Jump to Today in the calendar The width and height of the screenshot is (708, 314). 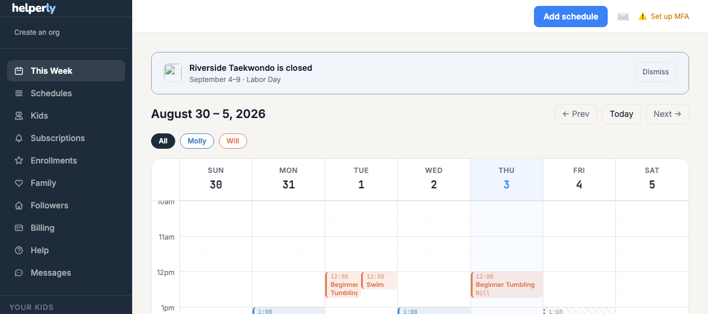621,114
